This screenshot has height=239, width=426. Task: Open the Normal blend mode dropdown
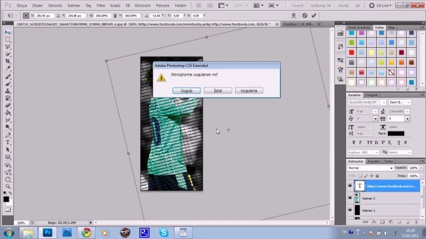coord(370,168)
